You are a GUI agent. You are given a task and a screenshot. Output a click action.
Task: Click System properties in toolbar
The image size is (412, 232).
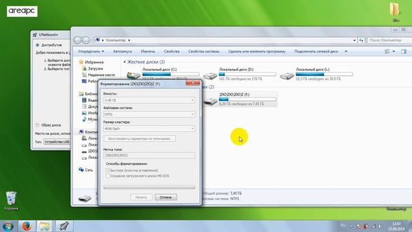(x=203, y=52)
